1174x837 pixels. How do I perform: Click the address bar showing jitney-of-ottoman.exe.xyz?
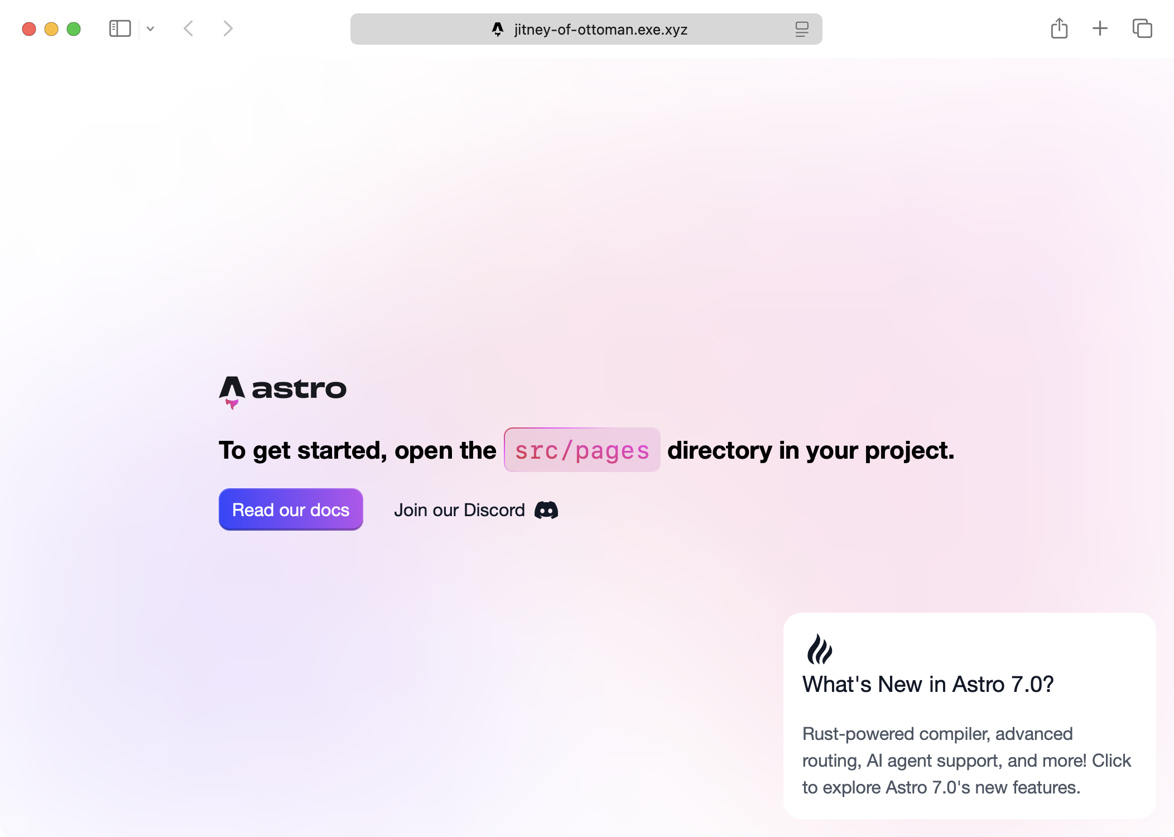(x=586, y=29)
